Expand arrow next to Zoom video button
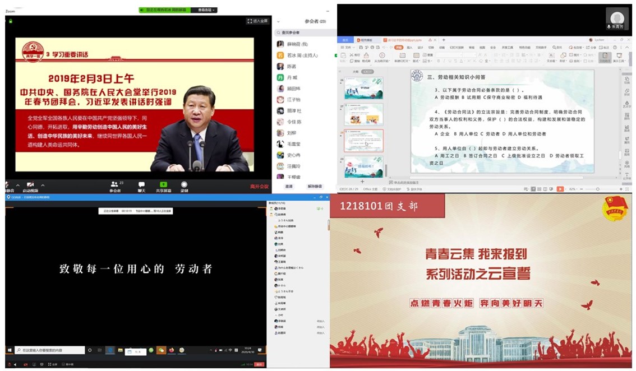The height and width of the screenshot is (371, 636). (x=42, y=185)
